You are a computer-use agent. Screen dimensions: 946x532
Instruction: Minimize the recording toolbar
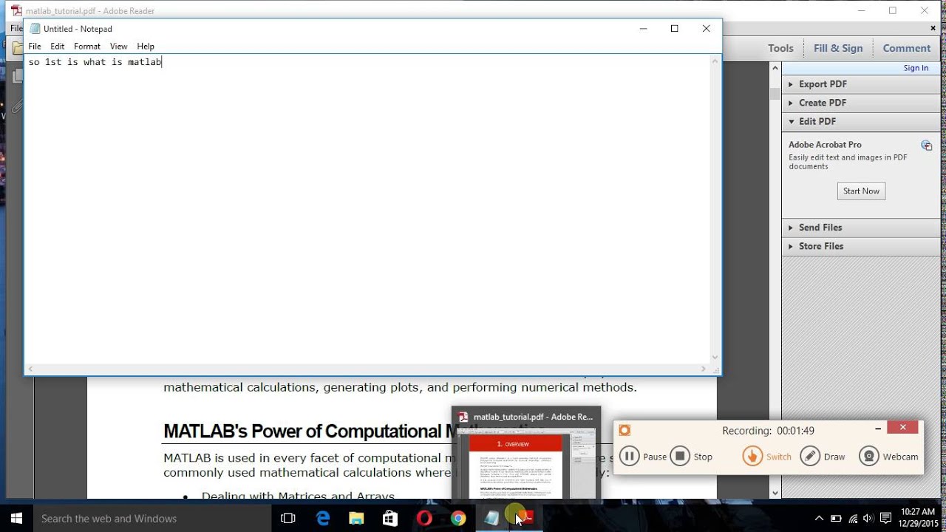pyautogui.click(x=878, y=428)
